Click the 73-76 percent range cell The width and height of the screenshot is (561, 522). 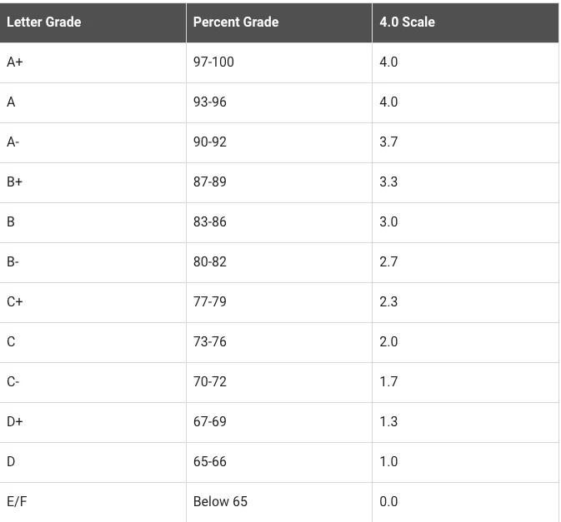[210, 342]
